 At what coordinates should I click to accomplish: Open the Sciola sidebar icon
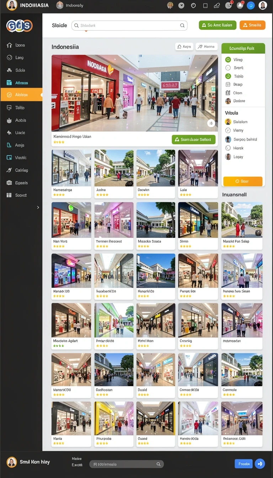[9, 70]
